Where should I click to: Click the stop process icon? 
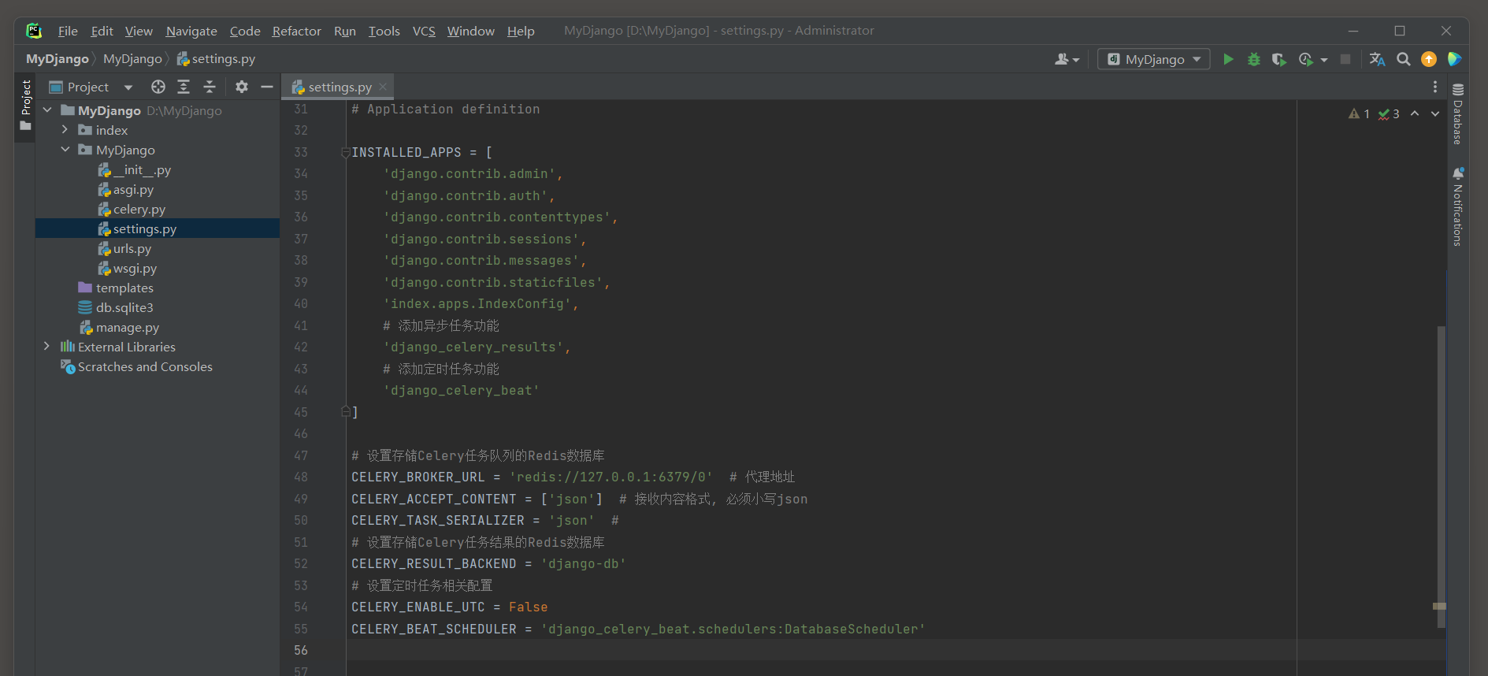(1345, 59)
